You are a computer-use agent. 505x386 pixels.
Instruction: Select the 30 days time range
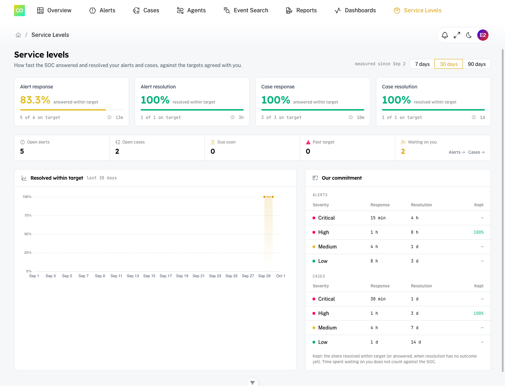coord(449,64)
